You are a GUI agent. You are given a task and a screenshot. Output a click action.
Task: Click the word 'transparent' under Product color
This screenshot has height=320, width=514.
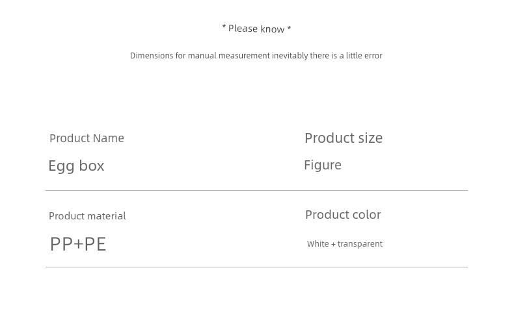[360, 244]
